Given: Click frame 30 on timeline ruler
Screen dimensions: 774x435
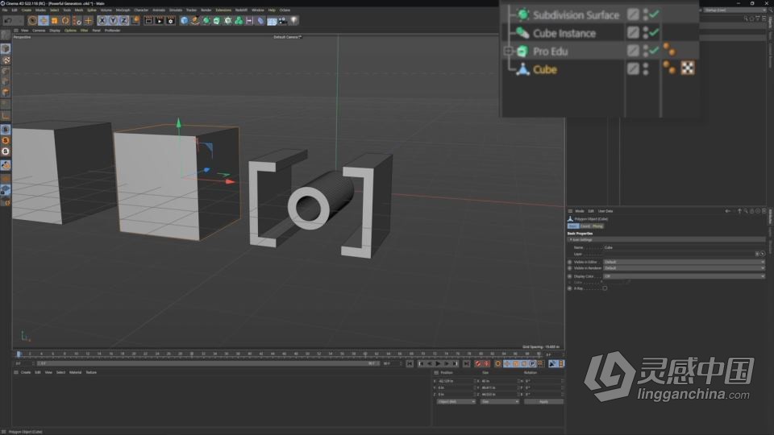Looking at the screenshot, I should point(192,354).
